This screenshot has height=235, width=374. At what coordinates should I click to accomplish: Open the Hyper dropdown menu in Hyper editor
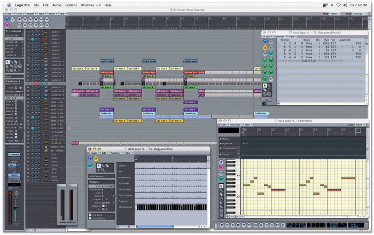pyautogui.click(x=95, y=153)
